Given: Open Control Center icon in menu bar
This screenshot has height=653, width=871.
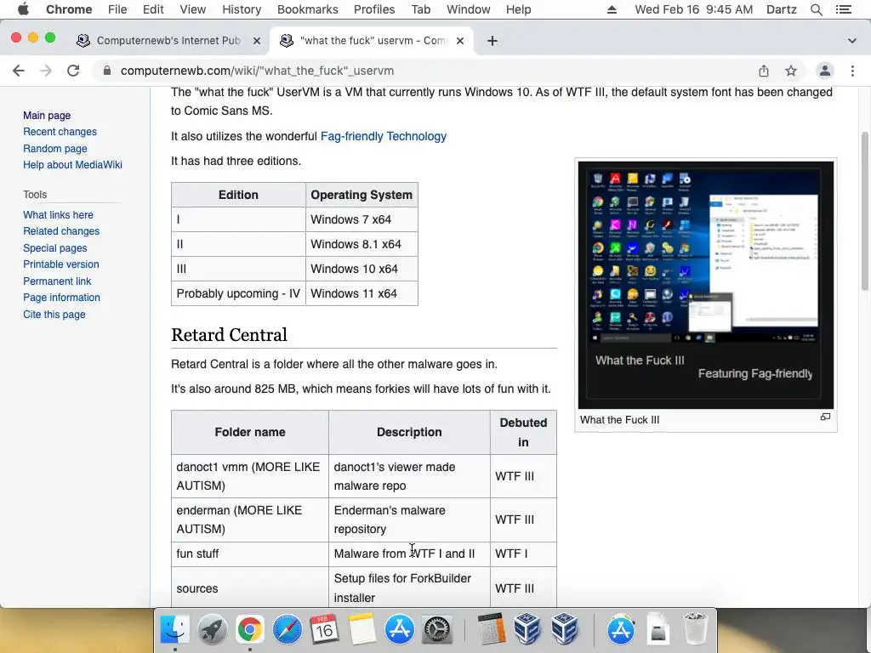Looking at the screenshot, I should (x=843, y=9).
